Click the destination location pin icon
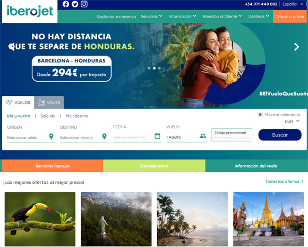The image size is (308, 247). point(105,136)
